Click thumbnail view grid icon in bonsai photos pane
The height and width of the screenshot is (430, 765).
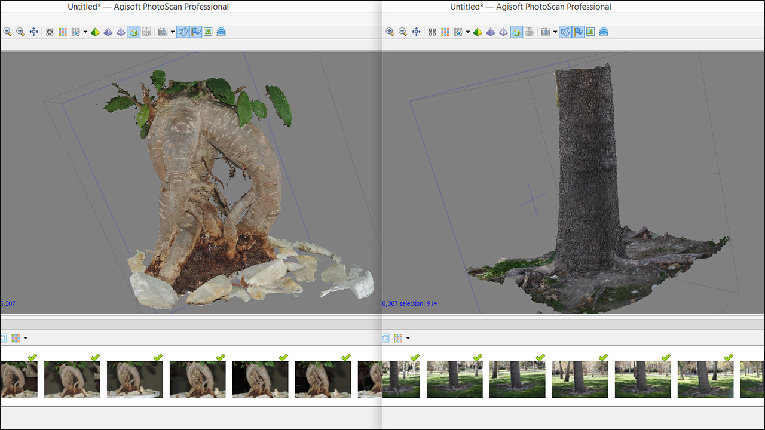[x=16, y=338]
